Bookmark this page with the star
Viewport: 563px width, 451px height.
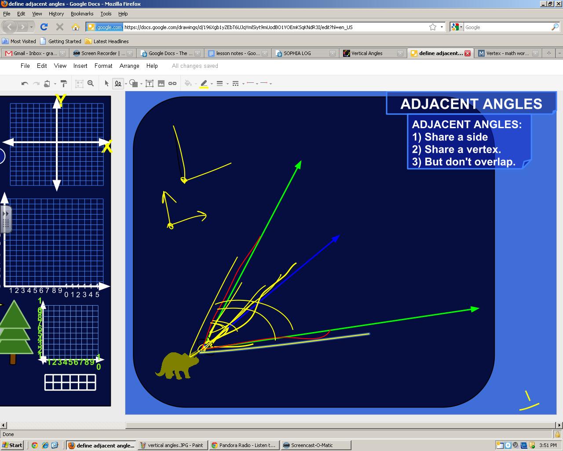(x=433, y=27)
